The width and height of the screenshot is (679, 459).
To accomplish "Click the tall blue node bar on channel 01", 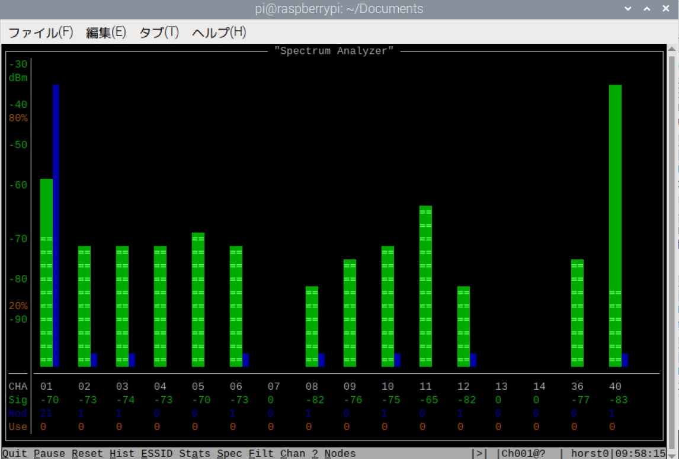I will 56,225.
